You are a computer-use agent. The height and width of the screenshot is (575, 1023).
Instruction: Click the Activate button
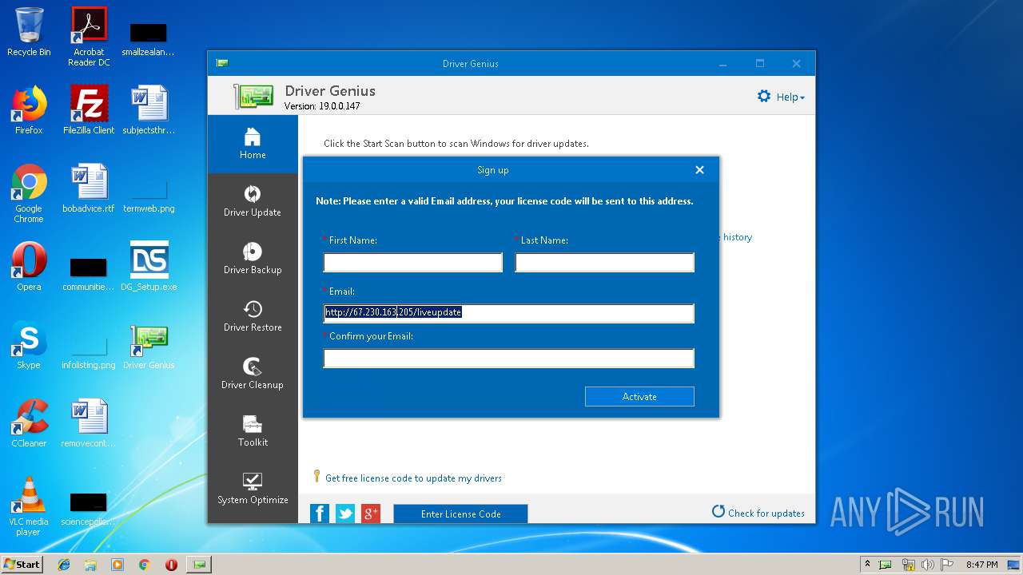point(639,397)
